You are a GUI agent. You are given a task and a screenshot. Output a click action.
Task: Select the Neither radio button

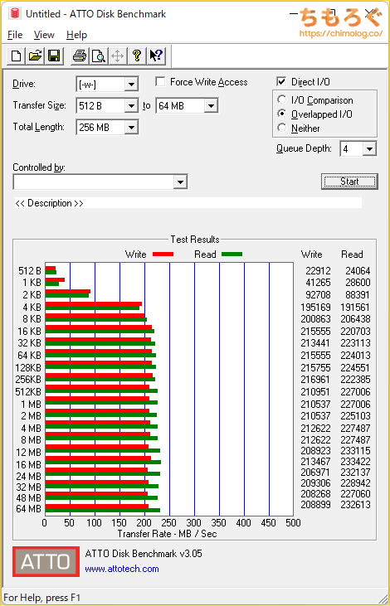pyautogui.click(x=282, y=128)
